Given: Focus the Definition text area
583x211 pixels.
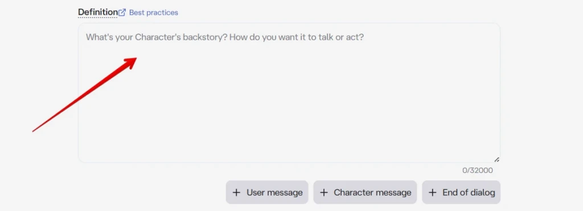Looking at the screenshot, I should pos(289,93).
